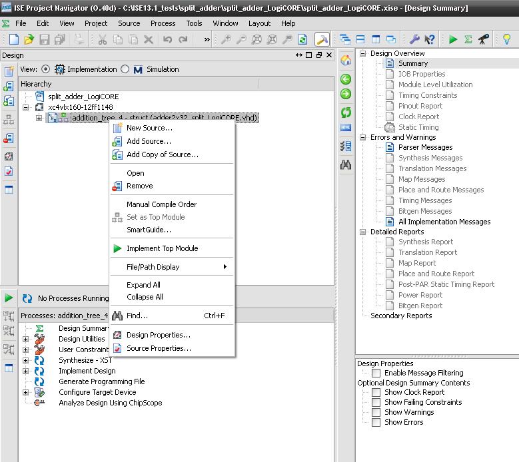Collapse the Design Overview section
This screenshot has width=519, height=462.
(363, 53)
